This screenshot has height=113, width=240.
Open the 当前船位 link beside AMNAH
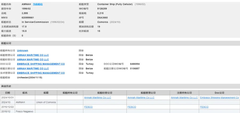click(37, 4)
